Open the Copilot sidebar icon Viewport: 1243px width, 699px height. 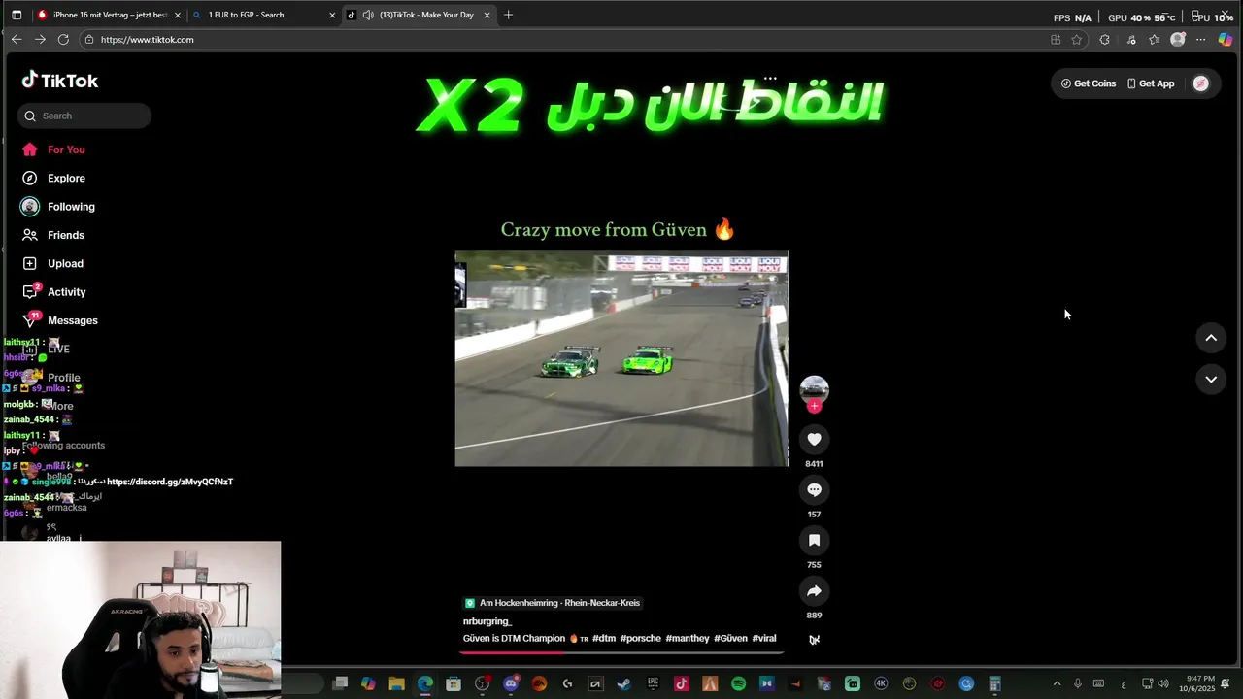tap(1226, 40)
